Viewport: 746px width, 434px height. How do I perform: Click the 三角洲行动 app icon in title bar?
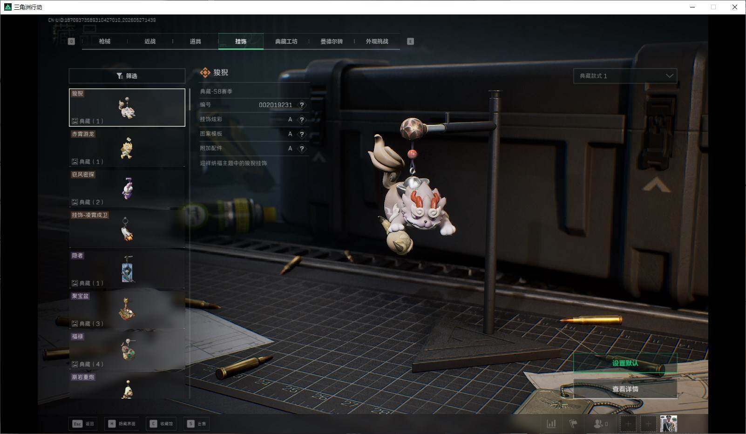[7, 7]
